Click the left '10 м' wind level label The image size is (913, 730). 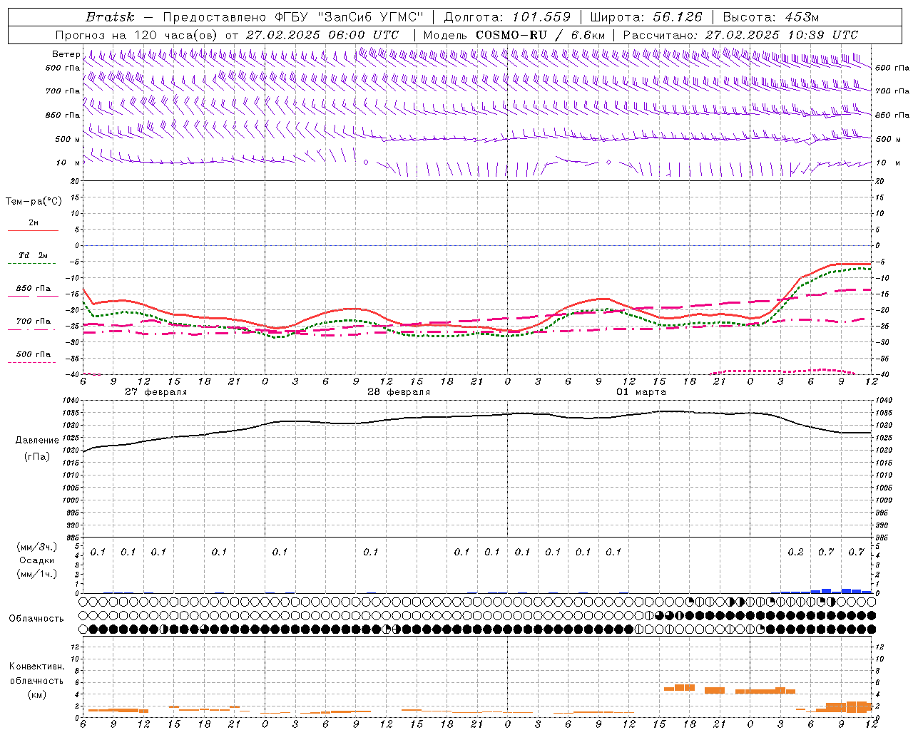68,163
